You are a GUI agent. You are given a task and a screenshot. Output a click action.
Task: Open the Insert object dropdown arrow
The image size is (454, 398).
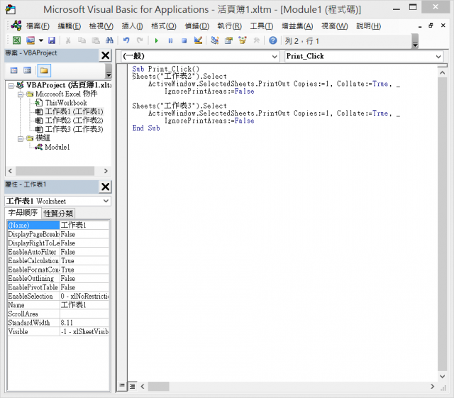pos(41,40)
